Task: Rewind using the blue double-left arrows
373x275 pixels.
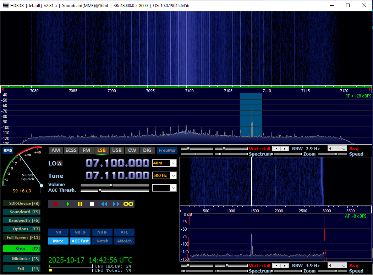Action: pyautogui.click(x=104, y=204)
